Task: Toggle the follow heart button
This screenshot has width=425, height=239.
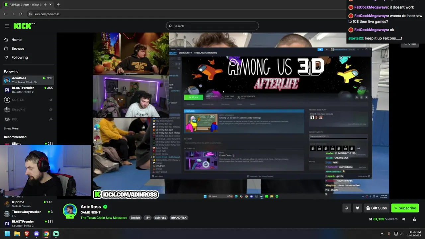Action: point(357,208)
